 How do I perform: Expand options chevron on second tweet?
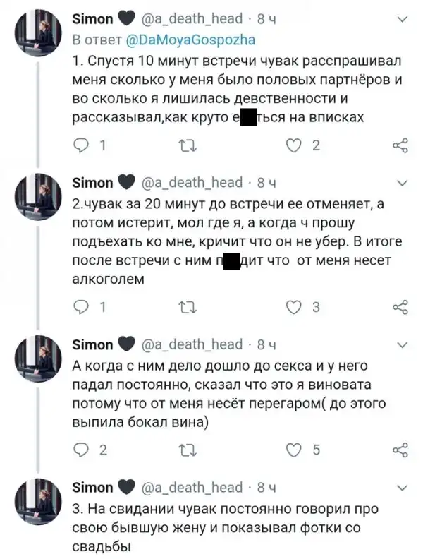pyautogui.click(x=403, y=183)
